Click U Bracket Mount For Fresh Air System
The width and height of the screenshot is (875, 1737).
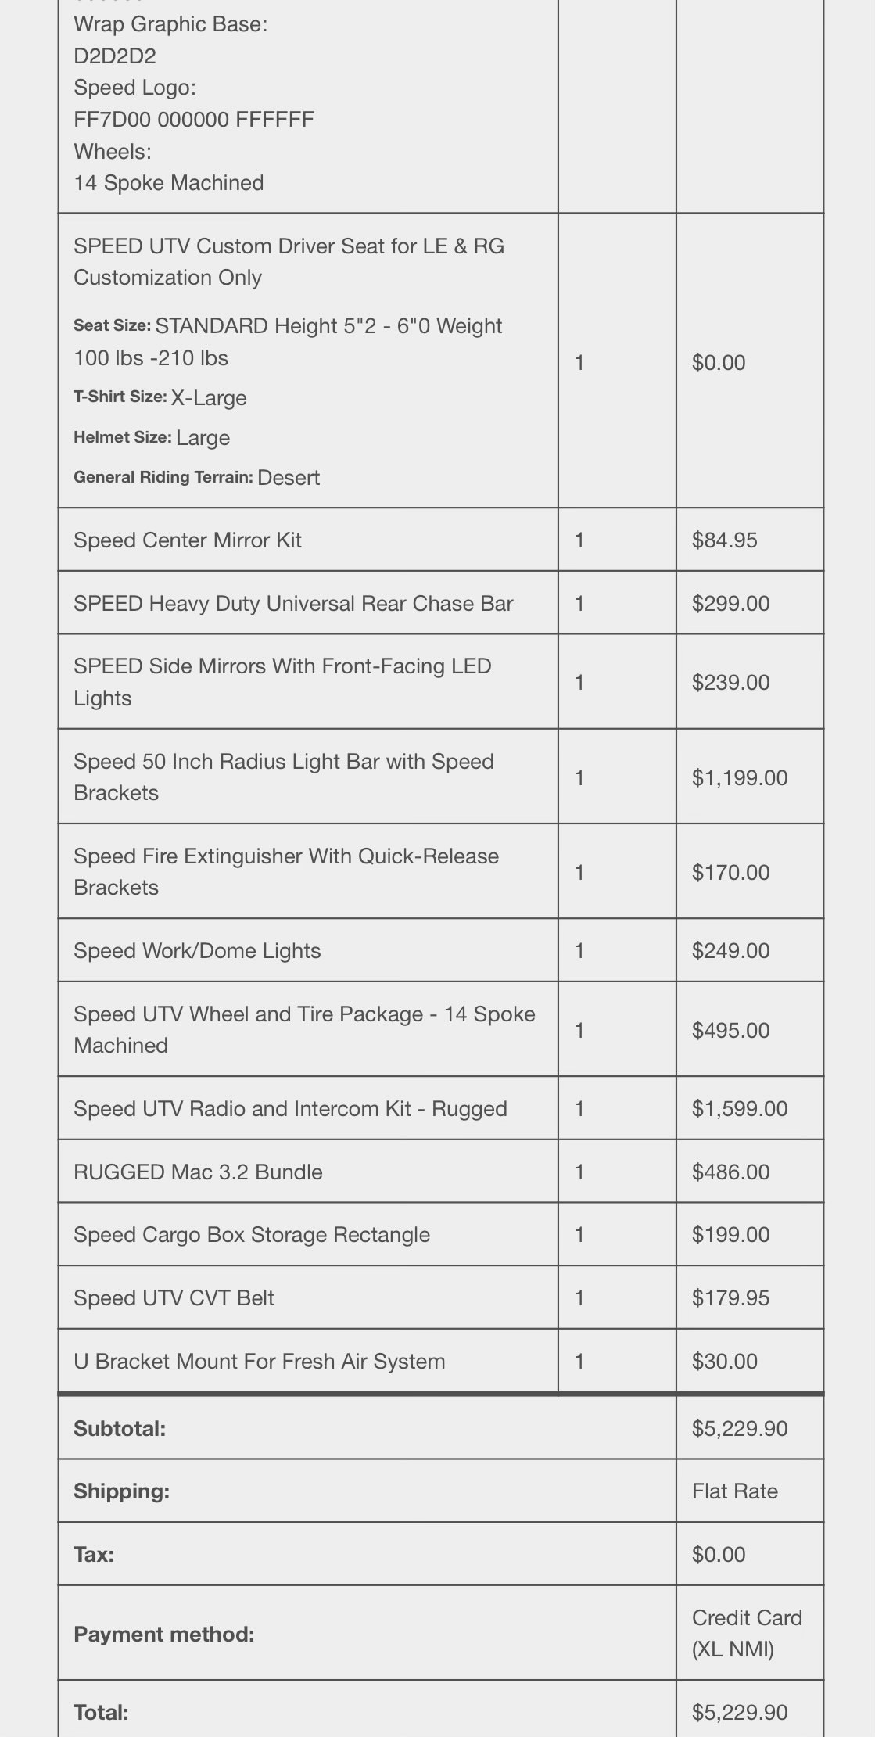[x=260, y=1362]
